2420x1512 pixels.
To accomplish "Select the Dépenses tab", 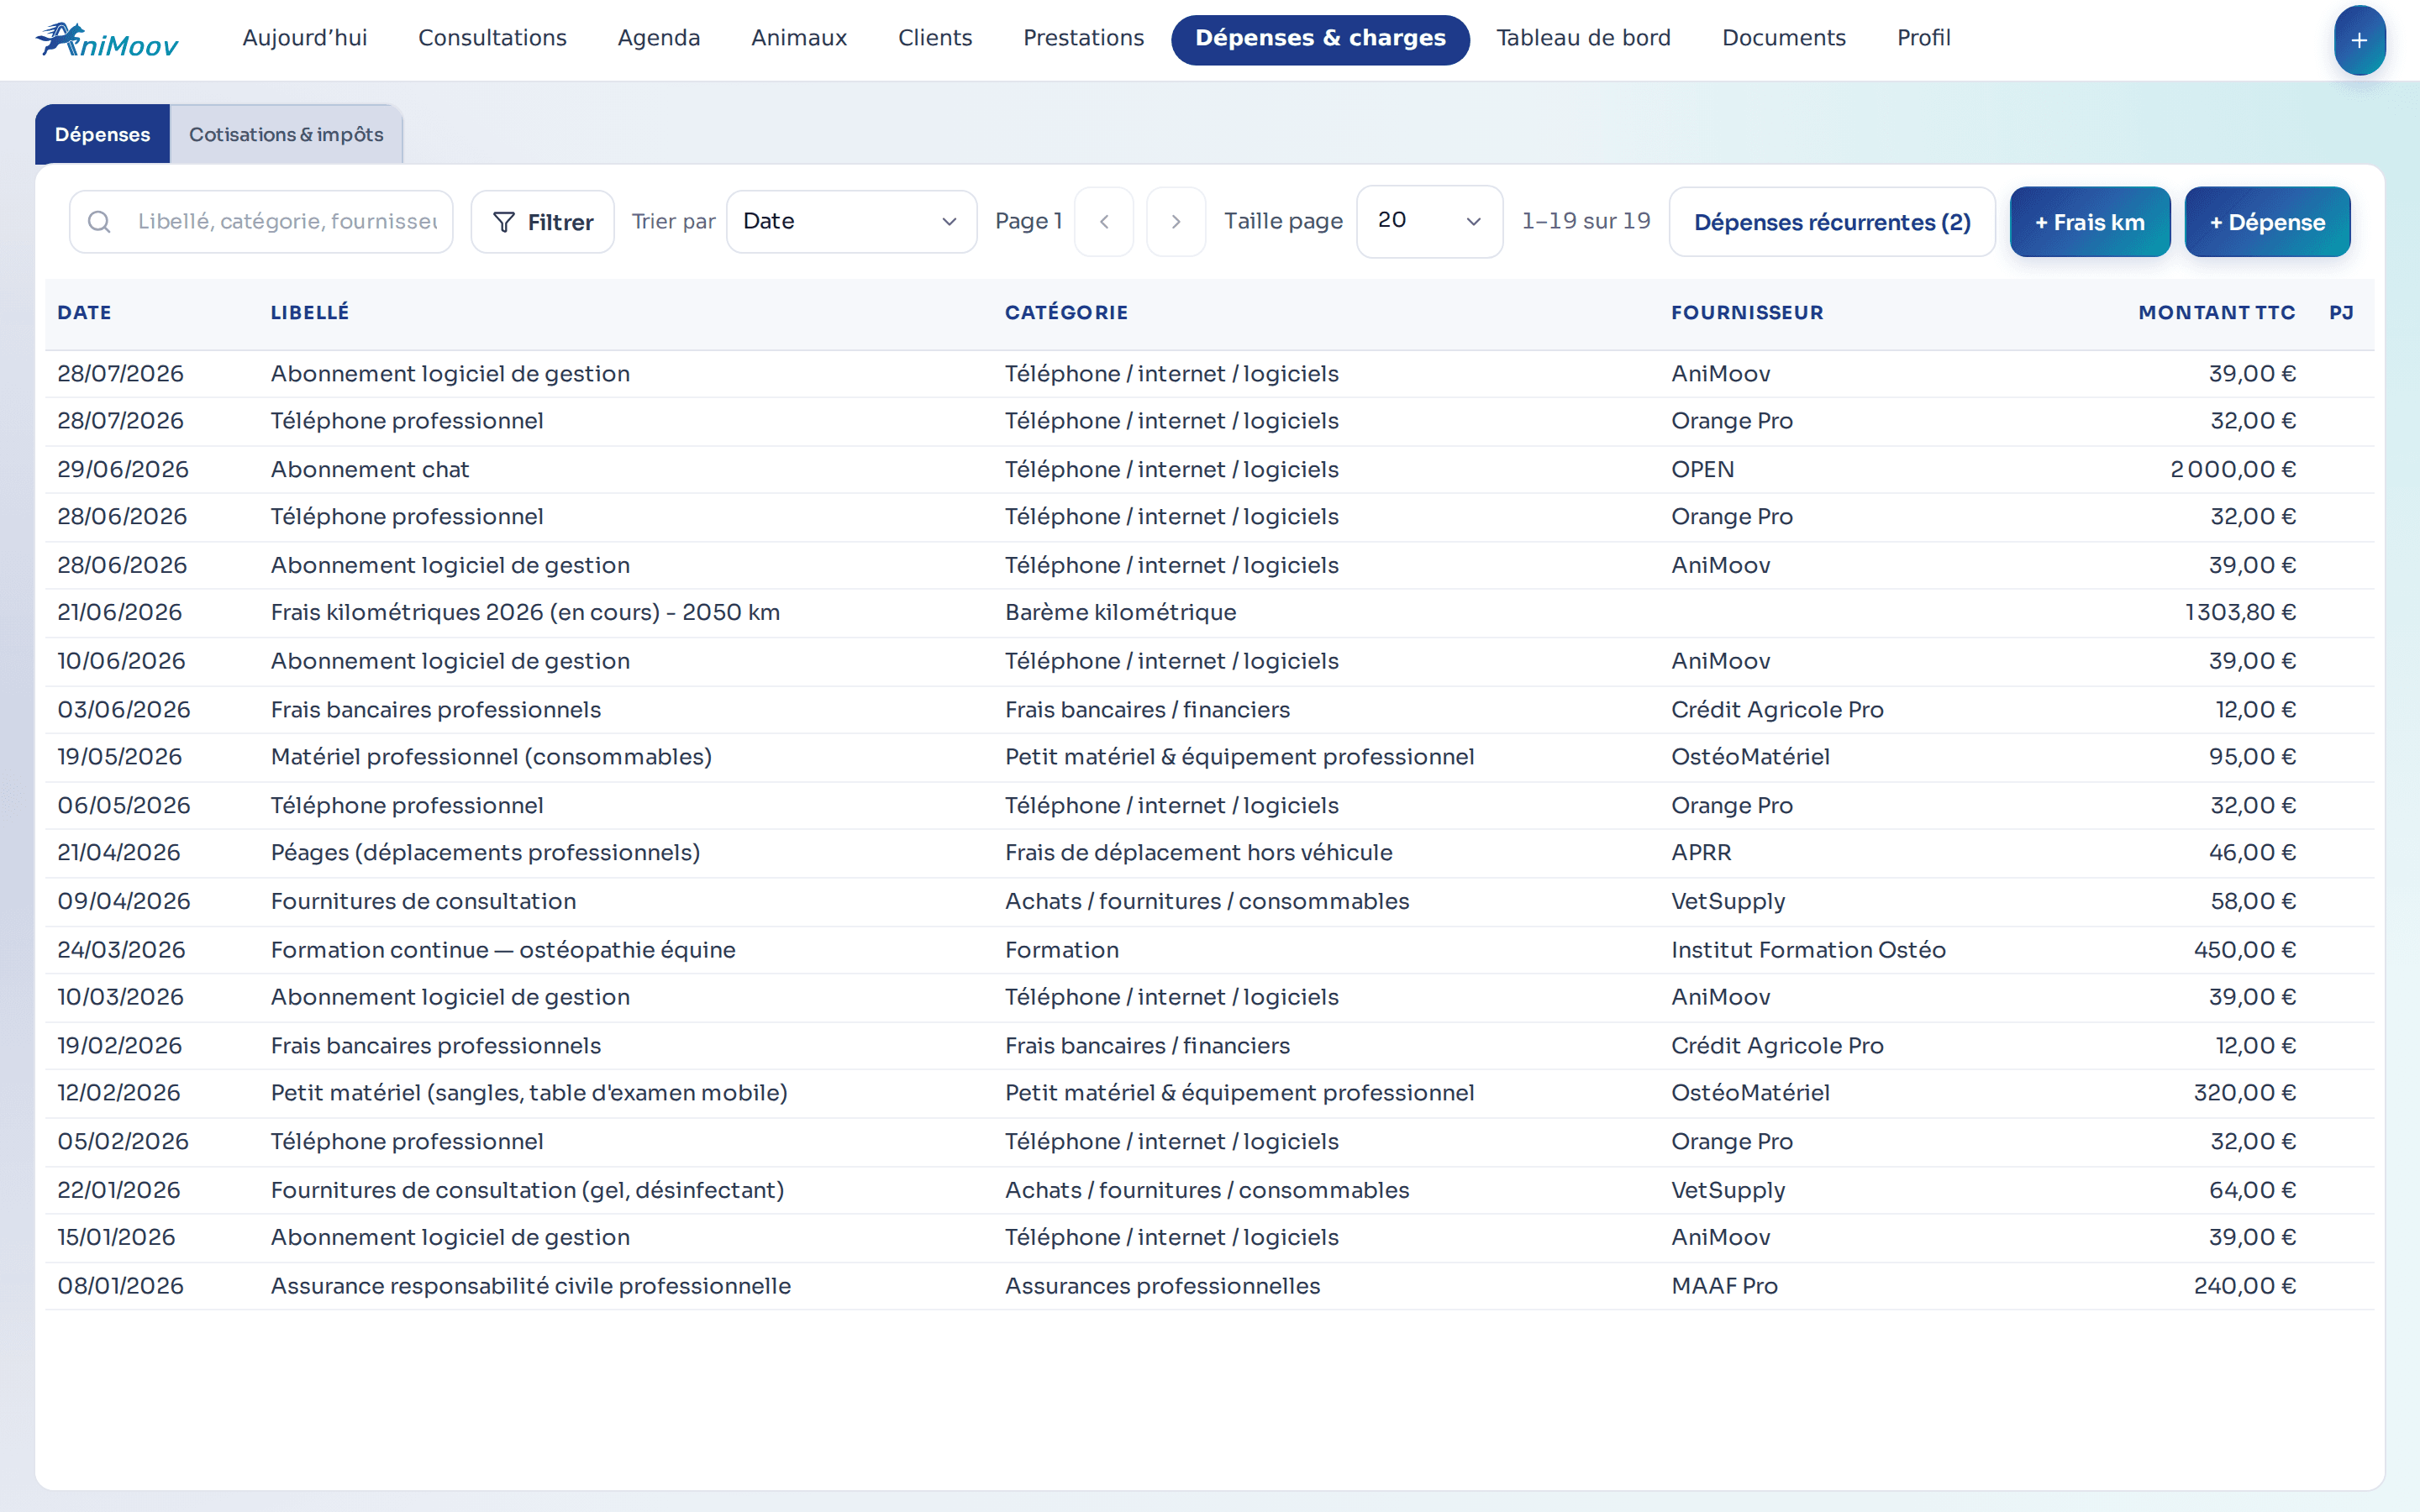I will pos(102,134).
